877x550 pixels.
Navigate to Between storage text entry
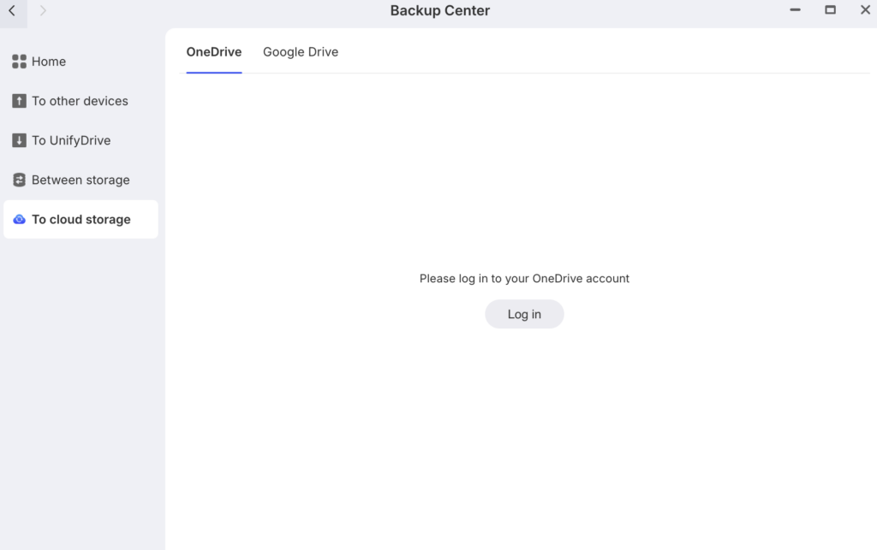coord(81,180)
